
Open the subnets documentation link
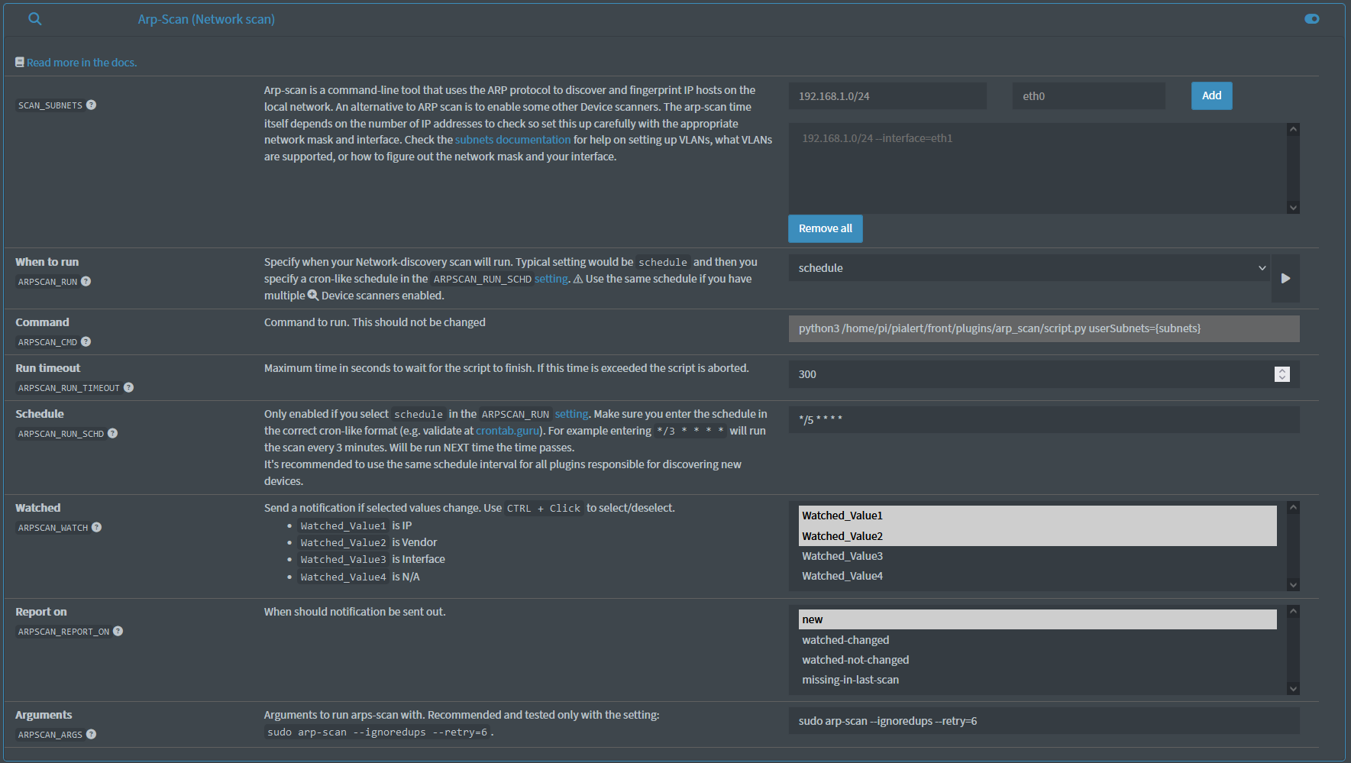click(x=512, y=140)
